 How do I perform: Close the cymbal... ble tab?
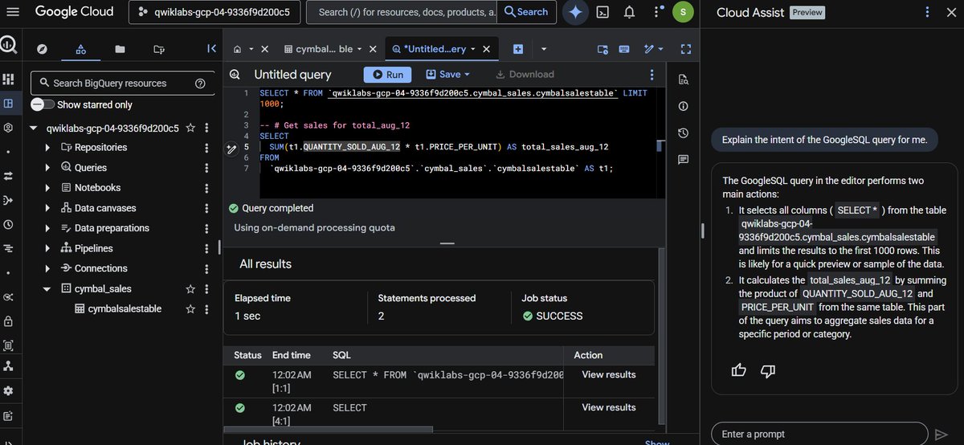point(374,49)
